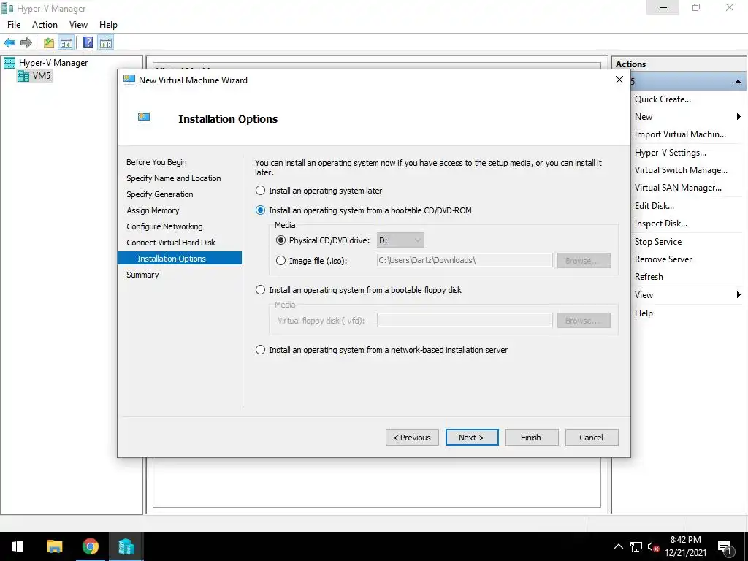
Task: Click the Finish button
Action: (532, 438)
